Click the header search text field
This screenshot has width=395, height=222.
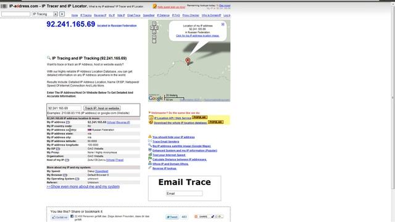(x=15, y=14)
